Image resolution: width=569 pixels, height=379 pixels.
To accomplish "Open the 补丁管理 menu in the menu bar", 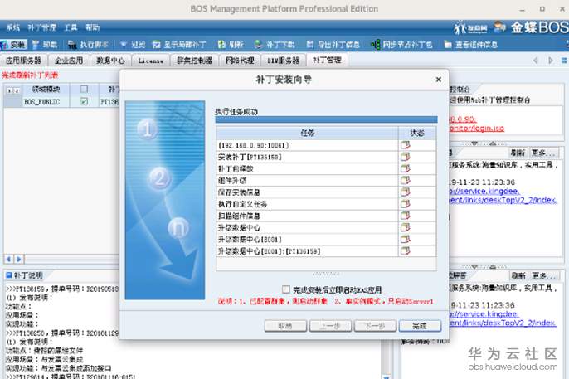I will click(41, 27).
